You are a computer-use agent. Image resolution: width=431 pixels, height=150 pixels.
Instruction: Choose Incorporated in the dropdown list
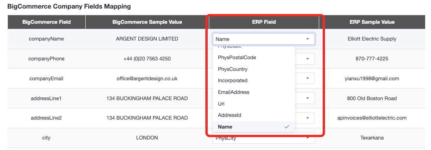pos(254,81)
